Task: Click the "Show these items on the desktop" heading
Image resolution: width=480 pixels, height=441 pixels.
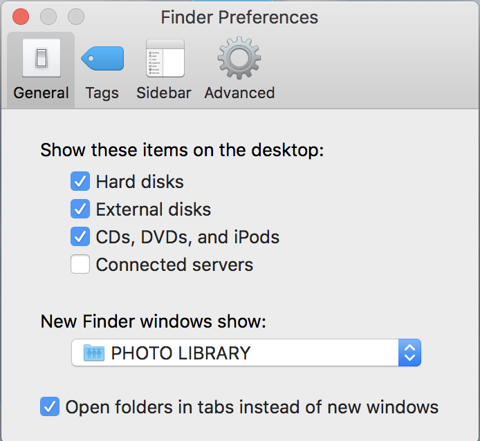Action: (182, 151)
